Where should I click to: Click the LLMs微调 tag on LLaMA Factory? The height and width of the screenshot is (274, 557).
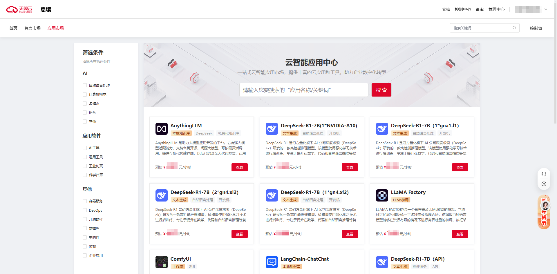point(401,200)
